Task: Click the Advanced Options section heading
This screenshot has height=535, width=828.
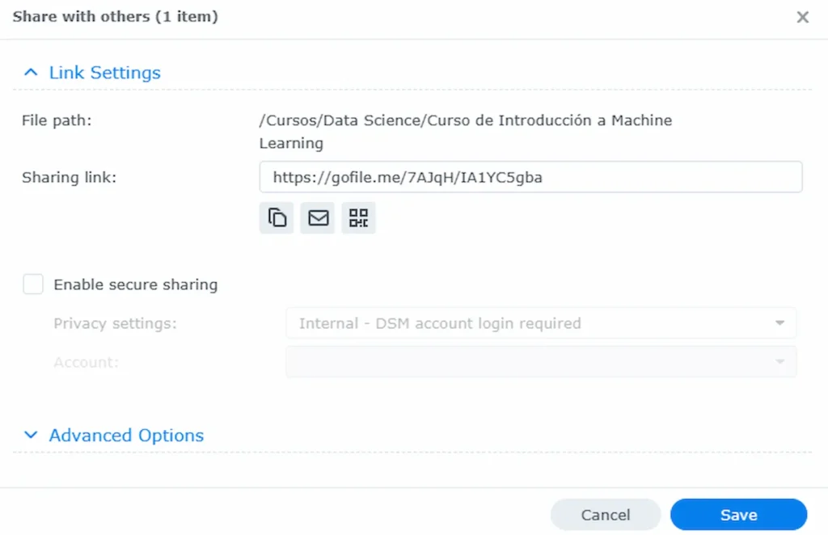Action: [126, 435]
